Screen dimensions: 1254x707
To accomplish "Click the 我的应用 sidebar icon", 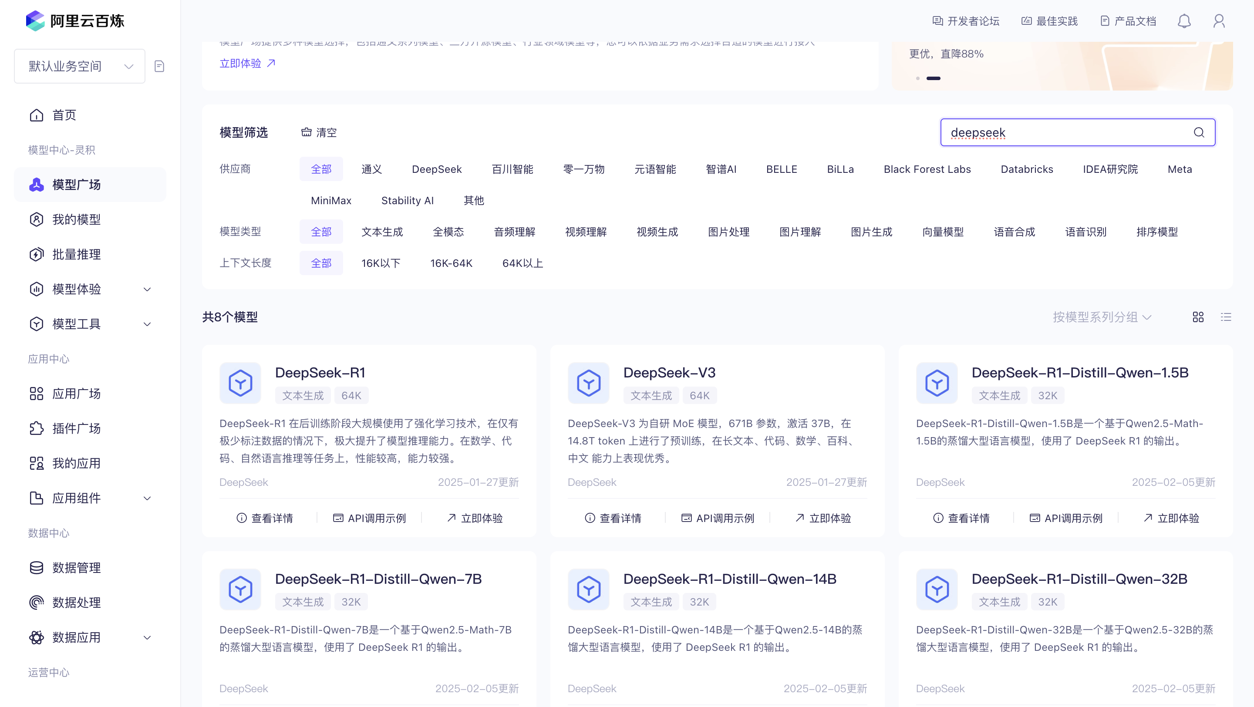I will tap(37, 463).
